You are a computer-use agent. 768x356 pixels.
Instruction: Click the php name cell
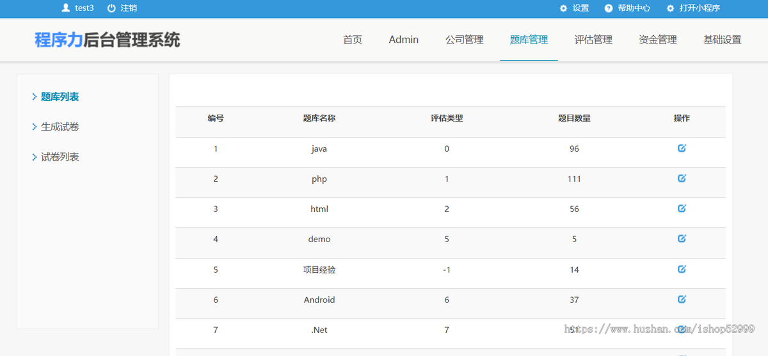click(319, 179)
